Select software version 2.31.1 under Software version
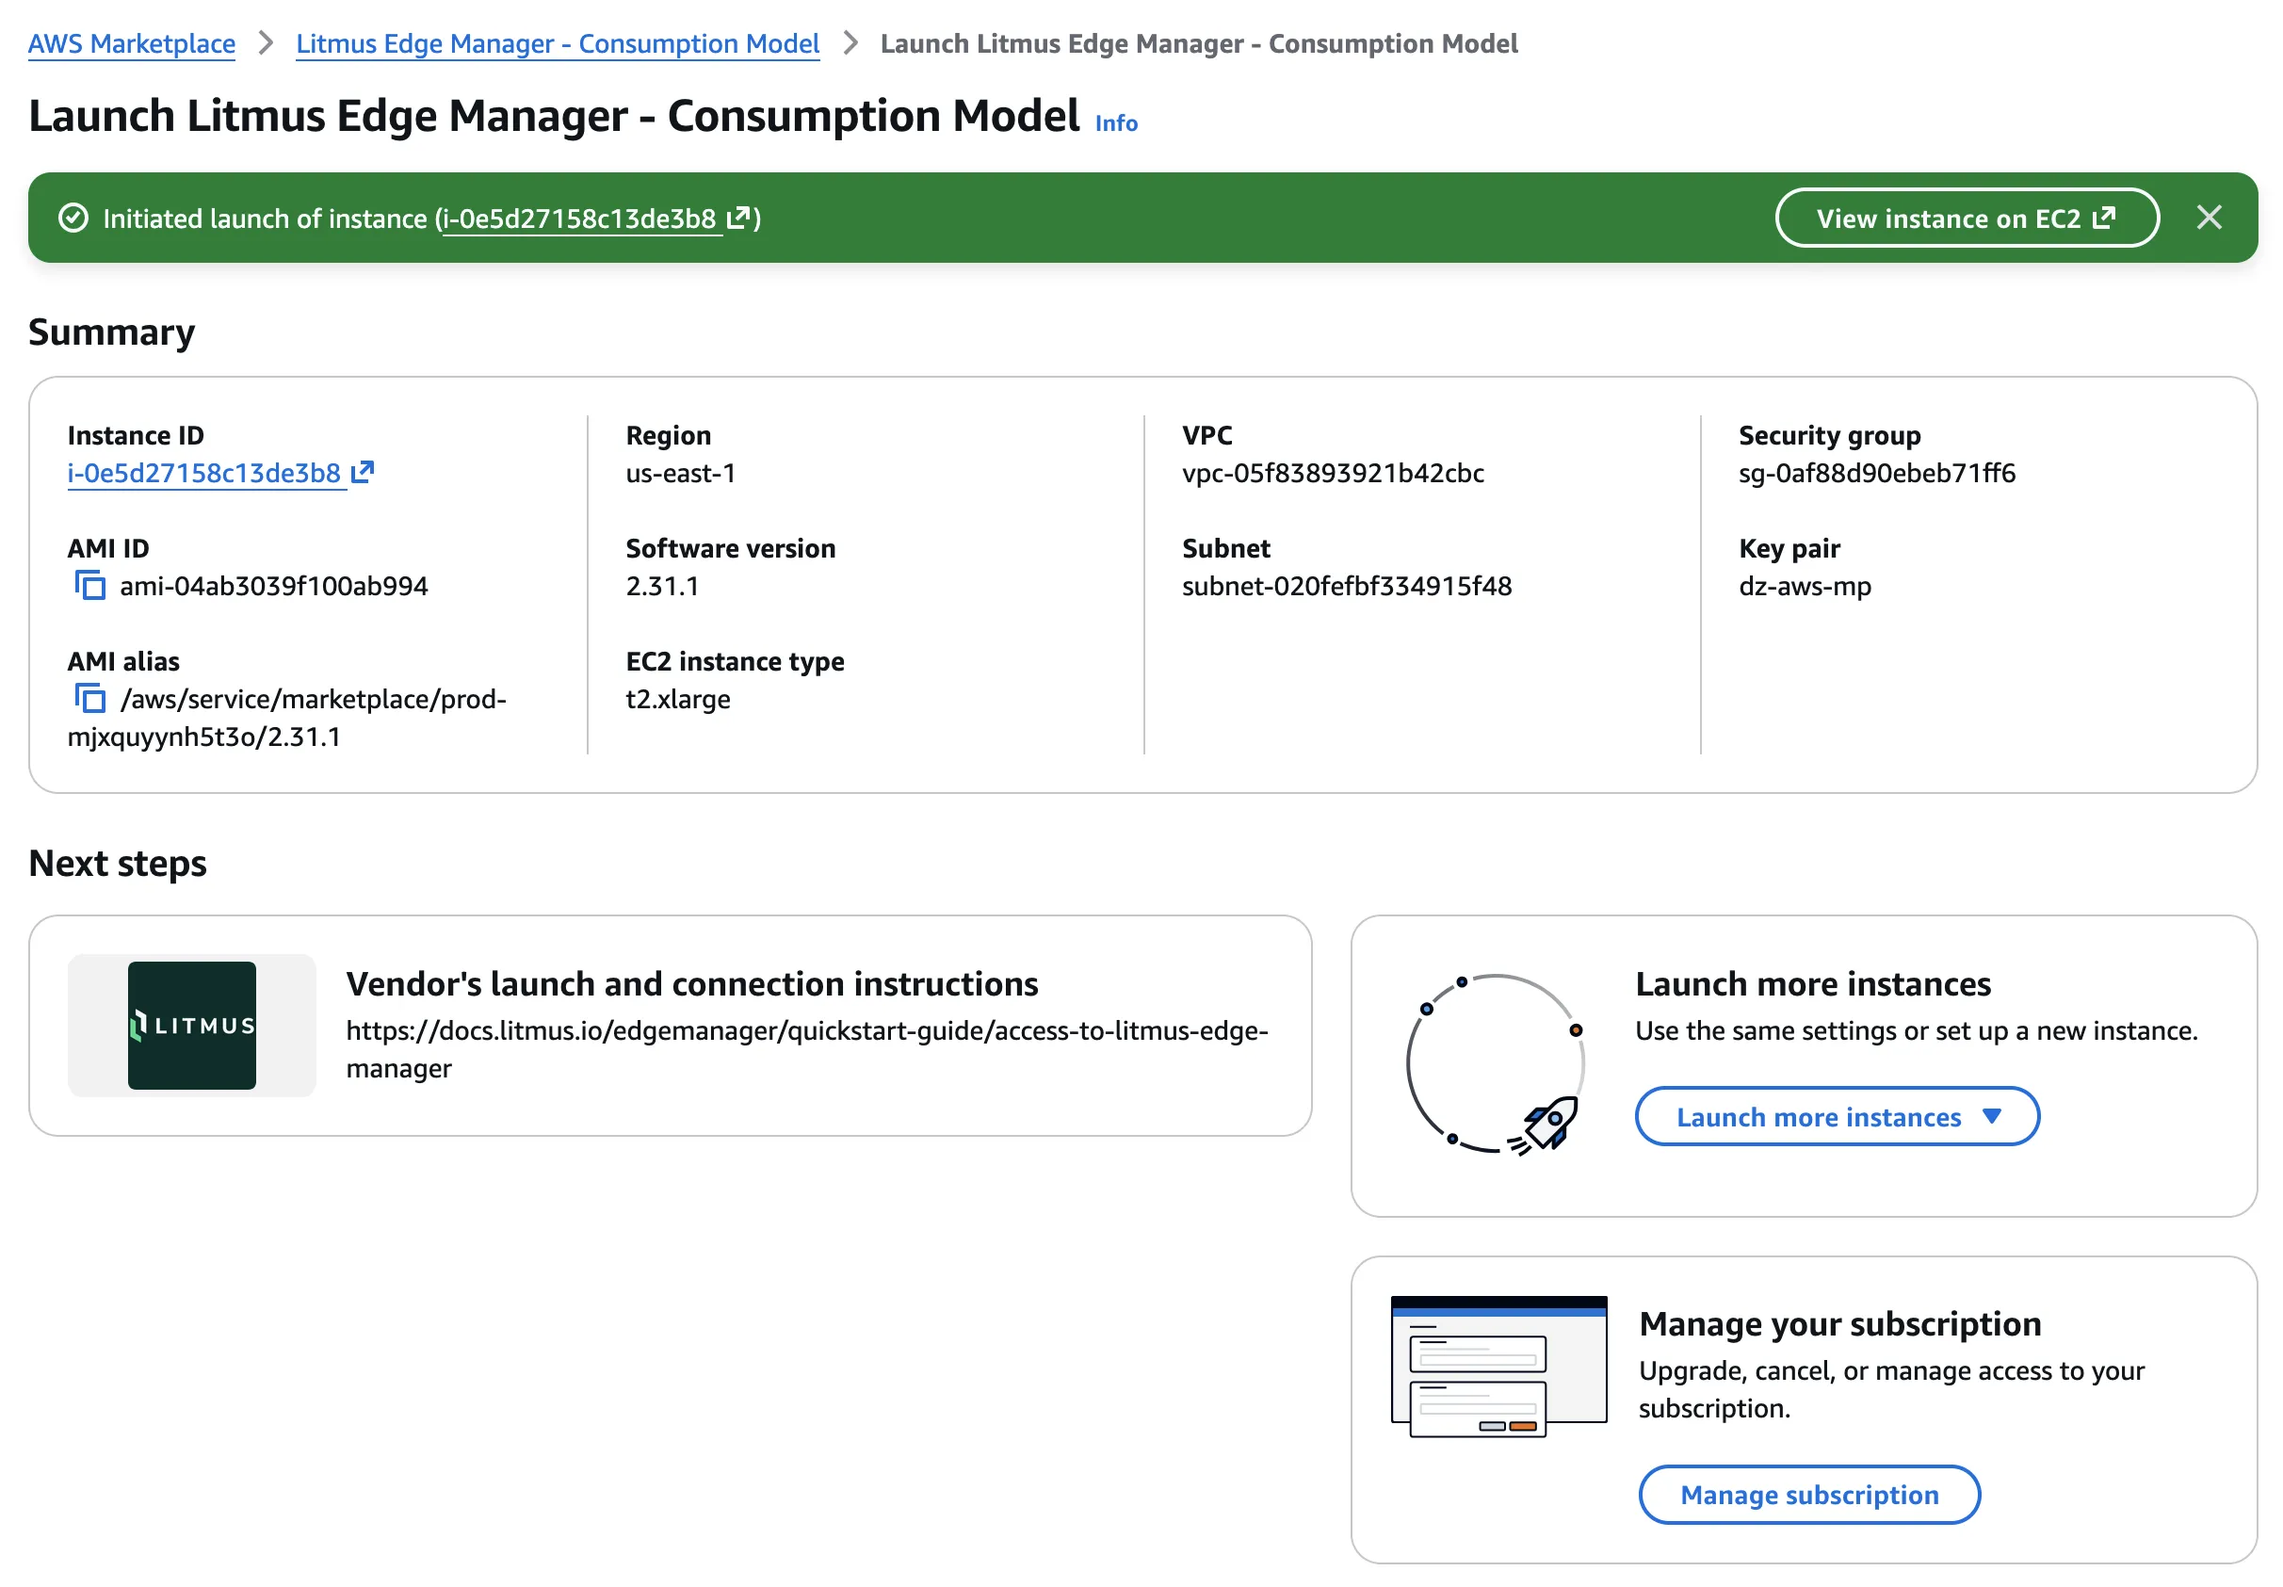Image resolution: width=2283 pixels, height=1587 pixels. point(661,586)
